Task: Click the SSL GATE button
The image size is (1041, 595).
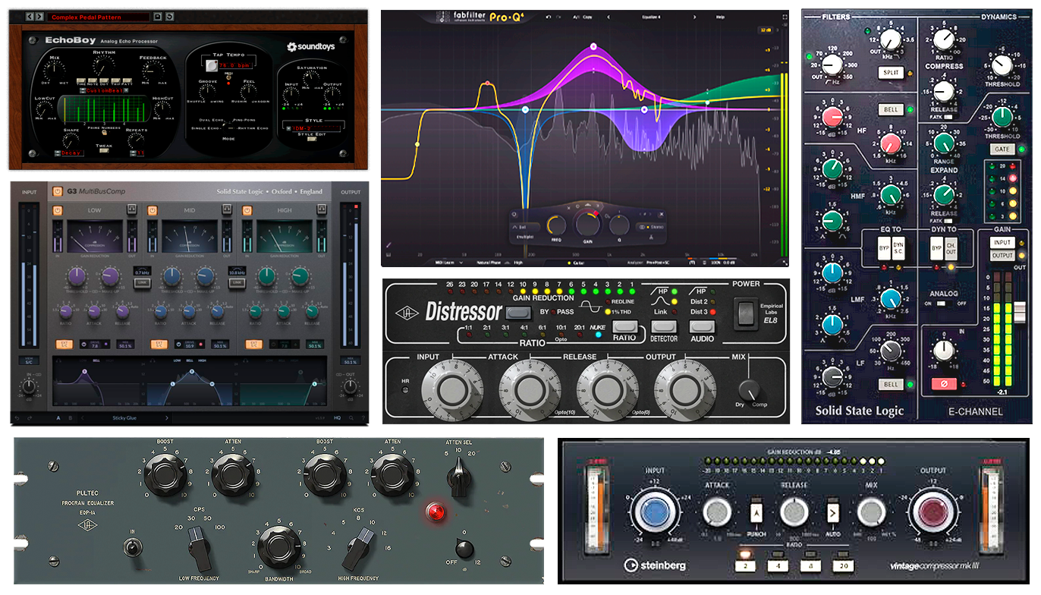Action: coord(1002,150)
